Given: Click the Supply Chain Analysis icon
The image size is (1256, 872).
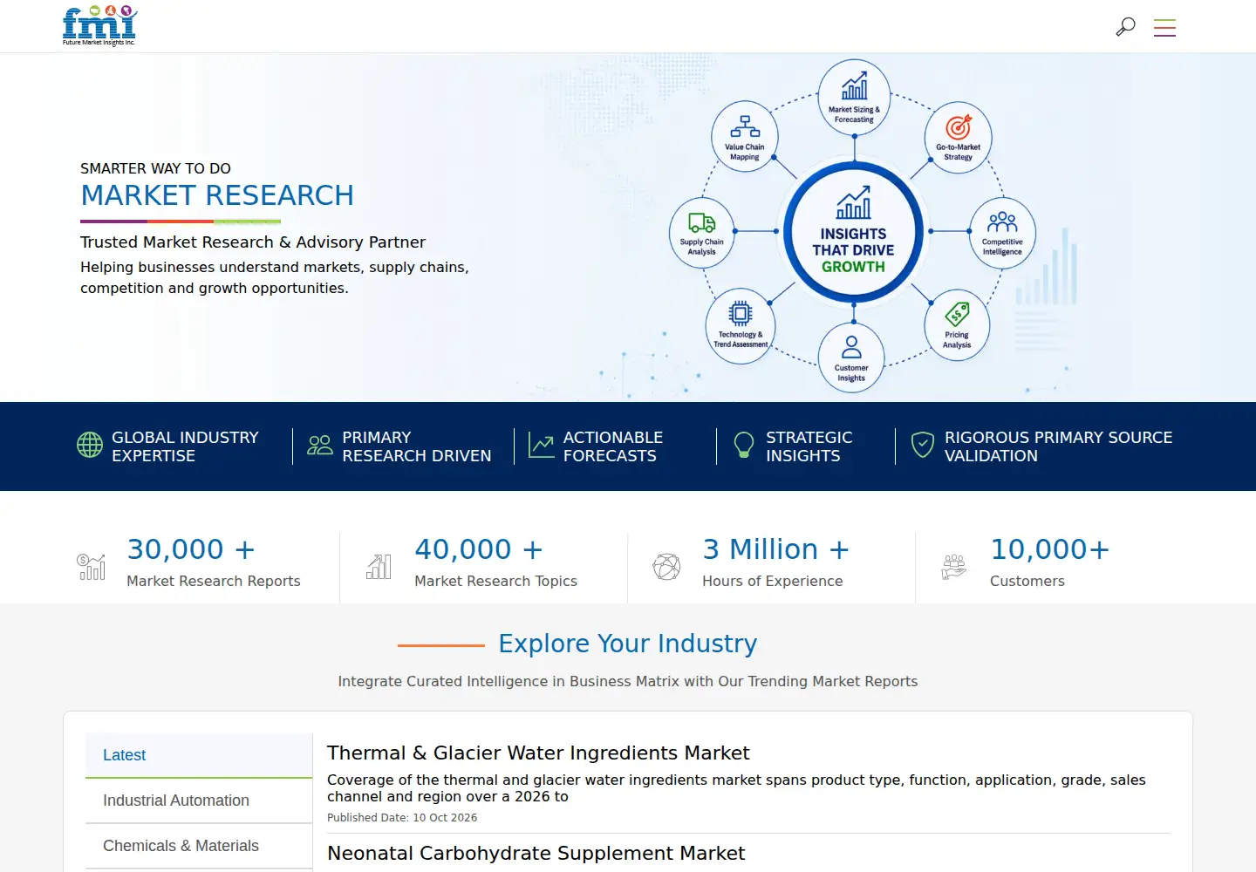Looking at the screenshot, I should 701,232.
